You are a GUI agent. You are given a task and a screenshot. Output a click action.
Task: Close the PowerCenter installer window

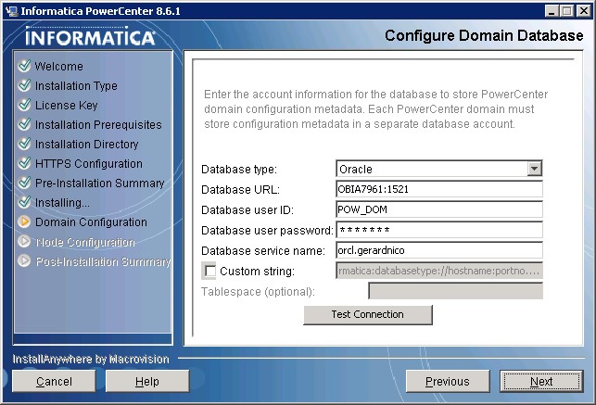tap(583, 11)
